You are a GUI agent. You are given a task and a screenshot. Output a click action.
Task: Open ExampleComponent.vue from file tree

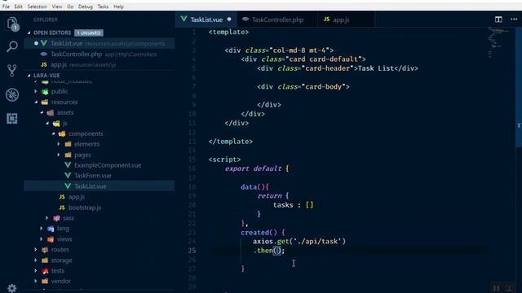pos(108,165)
